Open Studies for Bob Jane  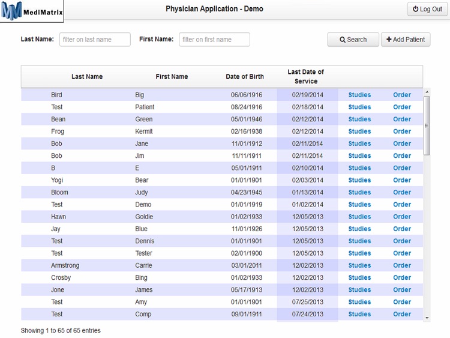pyautogui.click(x=359, y=143)
